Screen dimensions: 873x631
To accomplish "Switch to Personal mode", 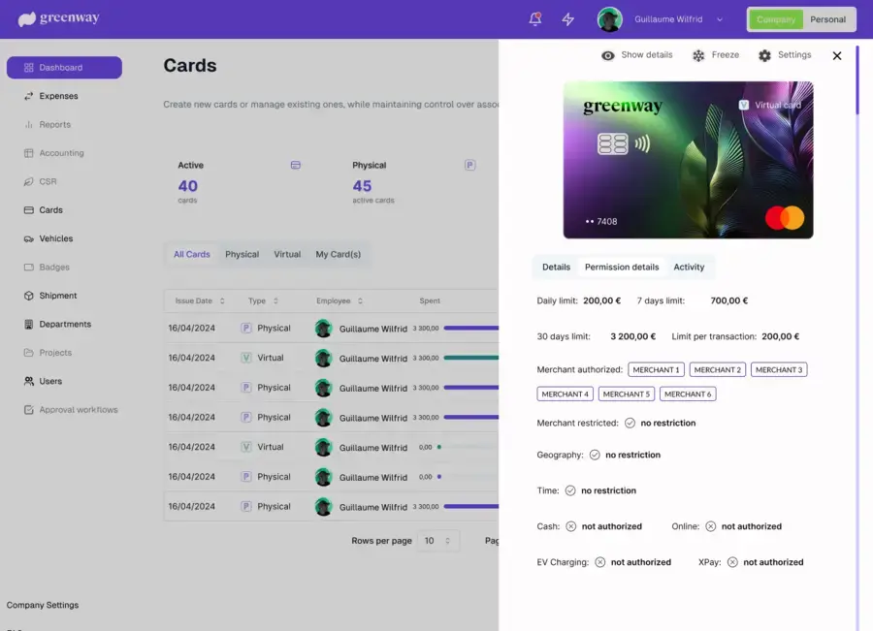I will 828,19.
